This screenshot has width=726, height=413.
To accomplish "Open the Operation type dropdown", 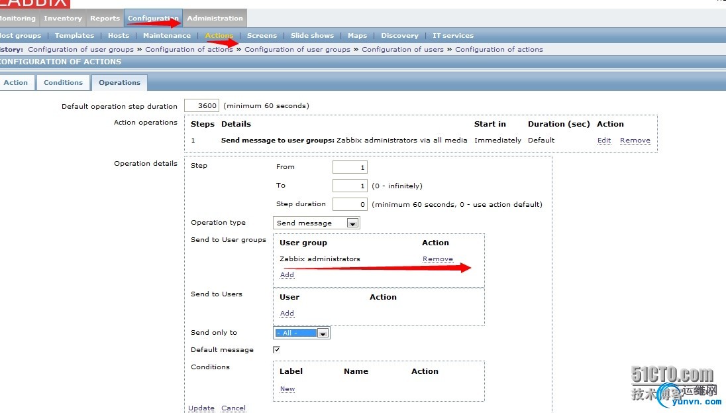I will (x=316, y=223).
